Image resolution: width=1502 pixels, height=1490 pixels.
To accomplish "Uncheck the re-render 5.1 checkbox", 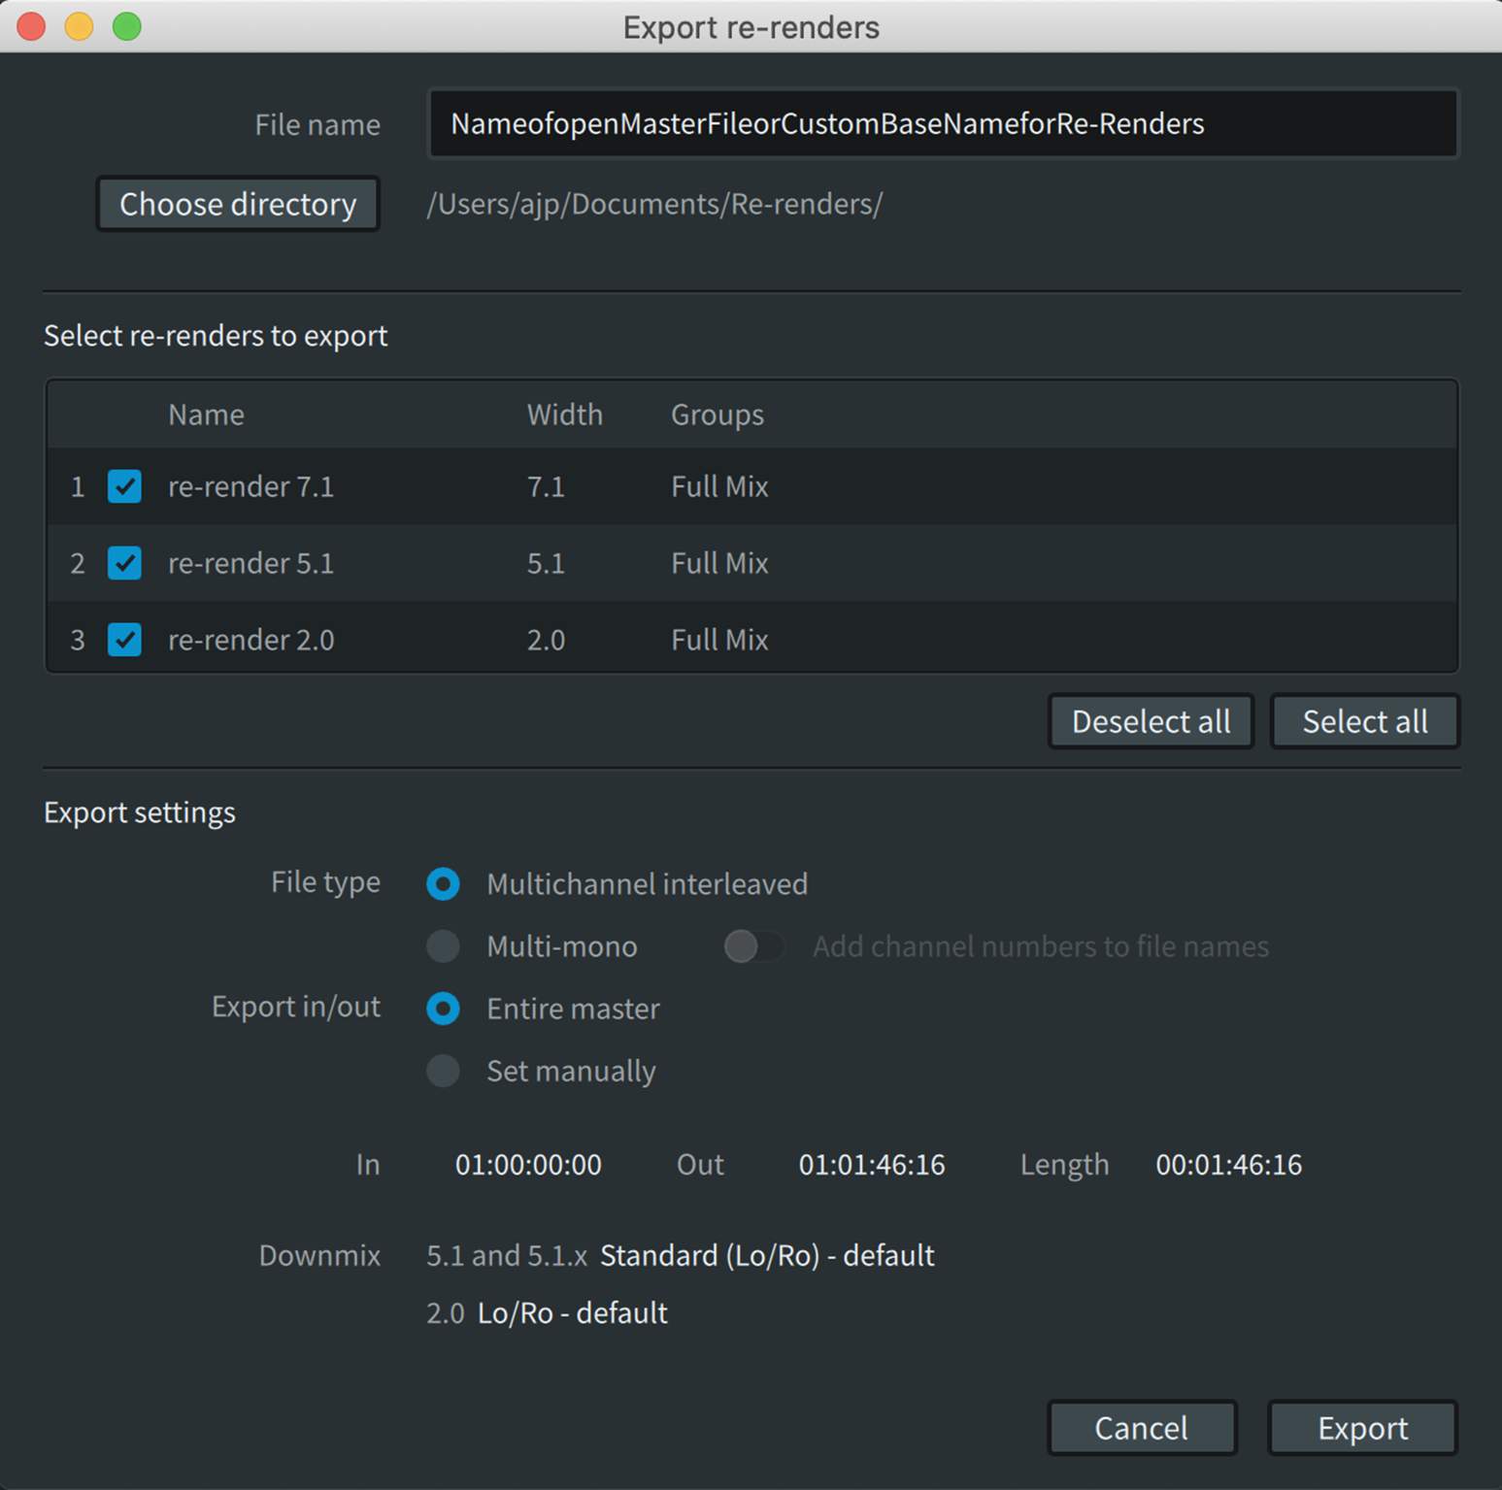I will (124, 563).
